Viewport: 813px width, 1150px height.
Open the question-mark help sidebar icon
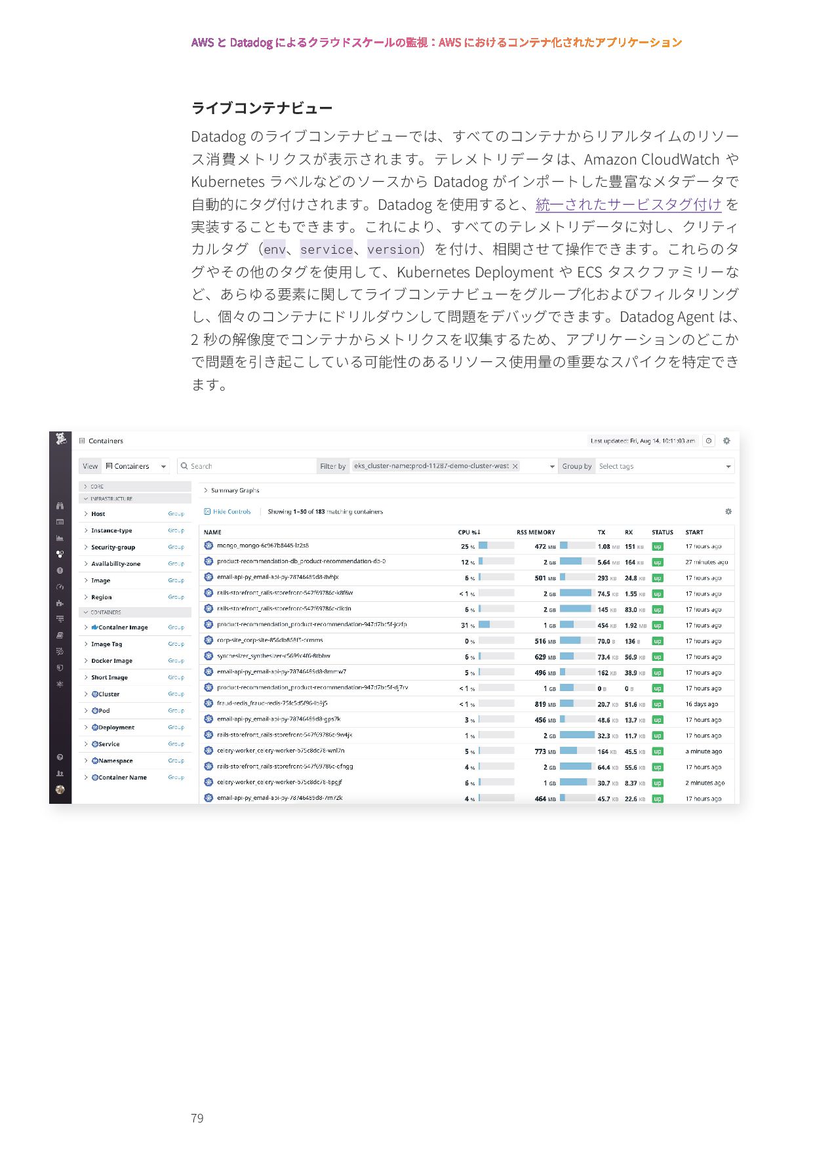tap(60, 757)
